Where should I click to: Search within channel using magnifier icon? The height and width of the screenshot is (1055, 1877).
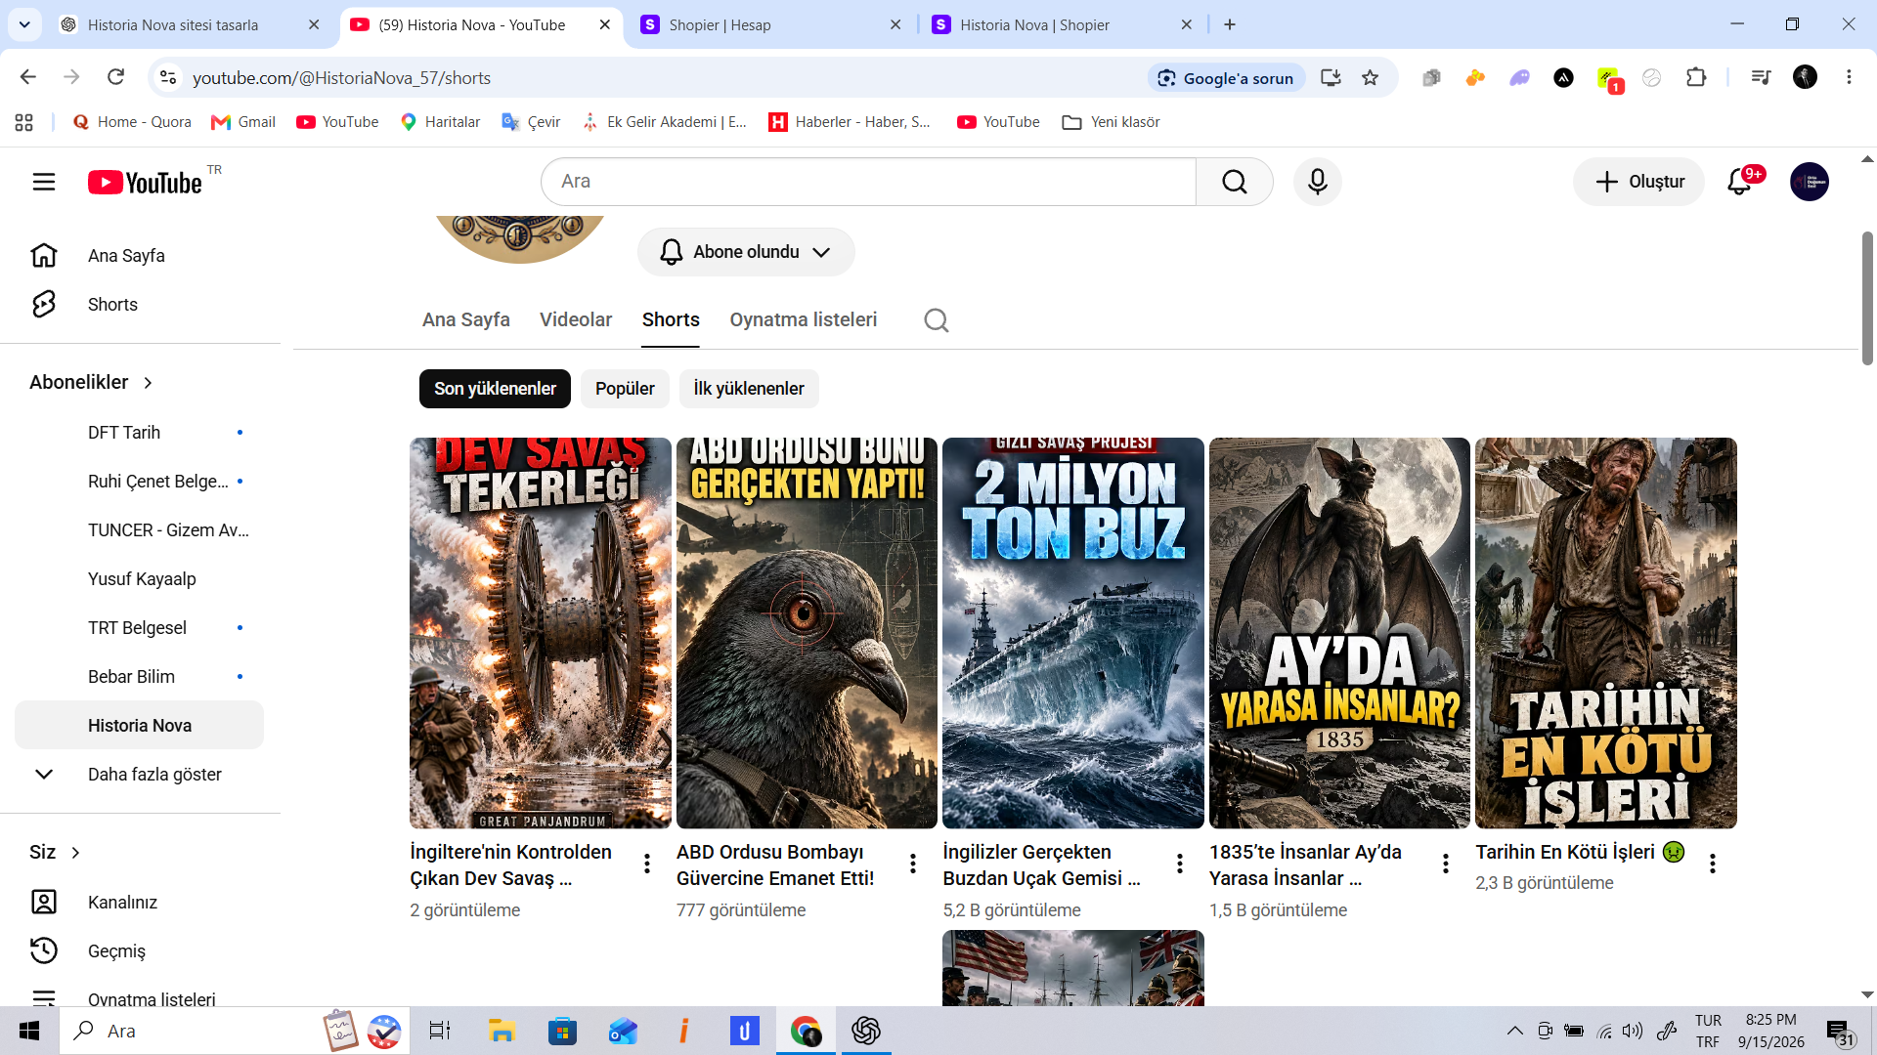936,320
